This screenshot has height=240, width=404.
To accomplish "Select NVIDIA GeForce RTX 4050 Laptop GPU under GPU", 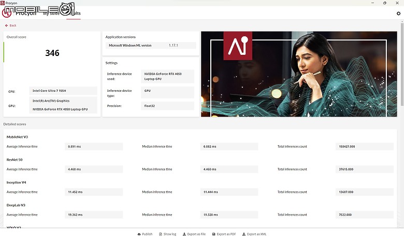I will pyautogui.click(x=60, y=109).
